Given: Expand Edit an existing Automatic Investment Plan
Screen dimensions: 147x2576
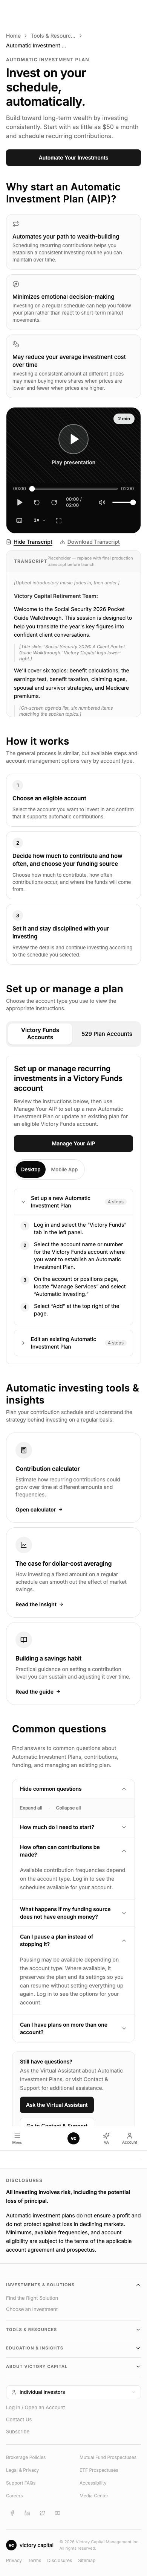Looking at the screenshot, I should point(73,1343).
